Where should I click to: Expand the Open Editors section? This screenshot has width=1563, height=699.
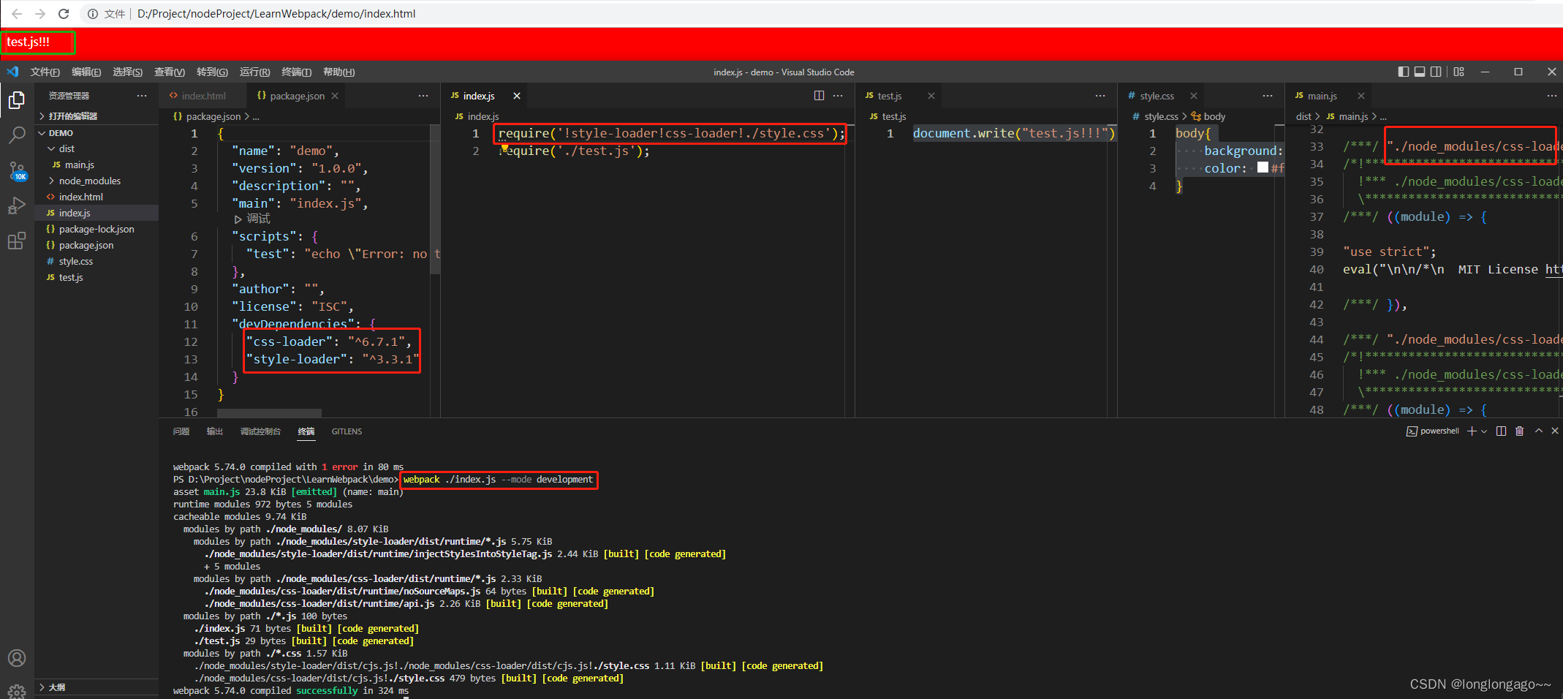tap(96, 116)
